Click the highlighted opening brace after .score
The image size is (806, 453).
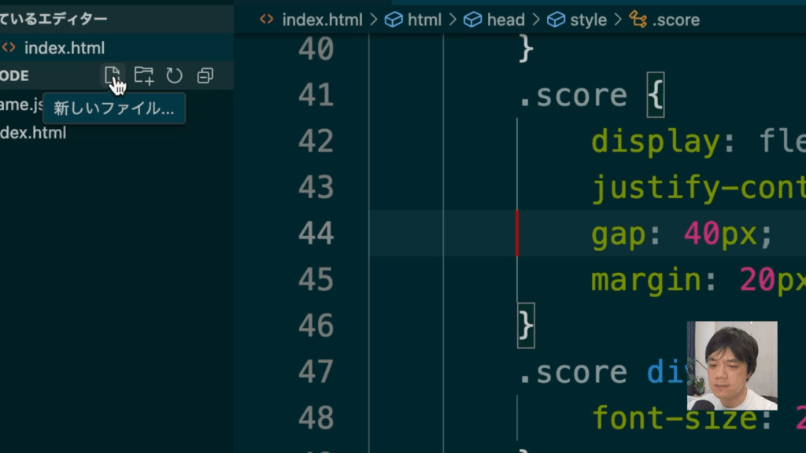[656, 96]
